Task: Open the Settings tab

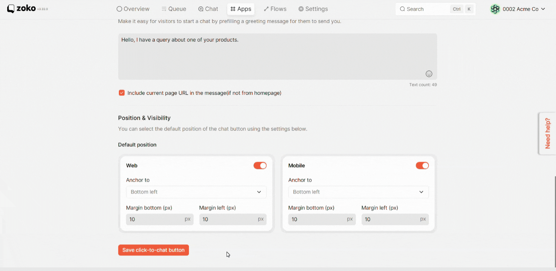Action: [x=313, y=9]
